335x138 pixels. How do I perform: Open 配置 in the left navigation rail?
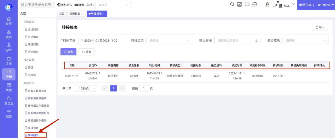[x=9, y=114]
